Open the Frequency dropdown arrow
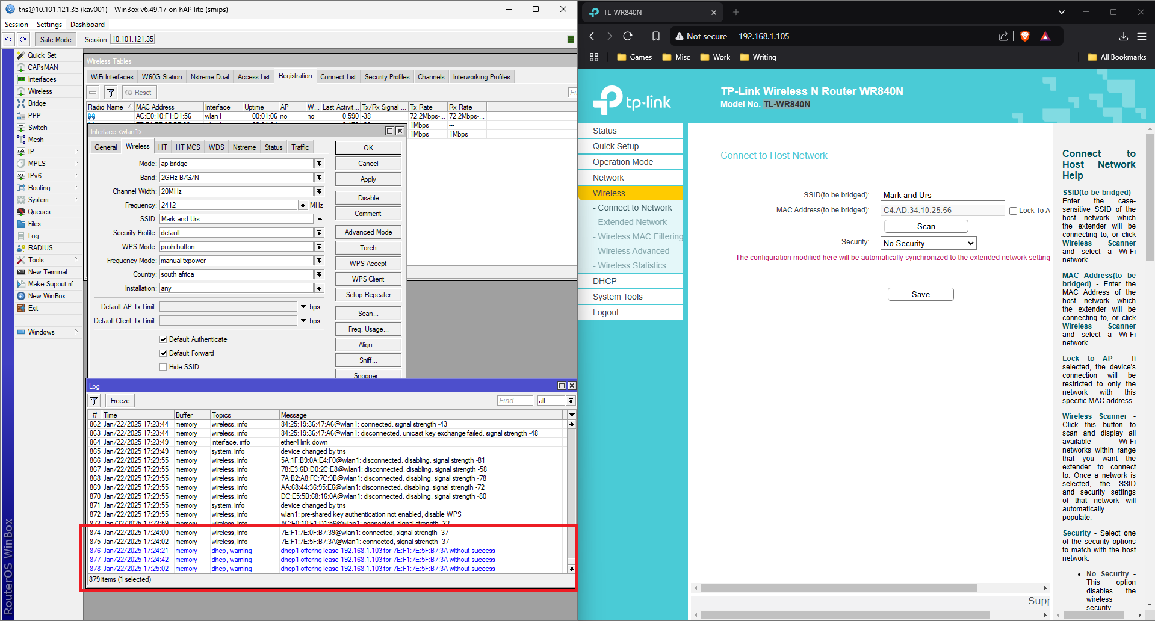1155x621 pixels. tap(302, 205)
